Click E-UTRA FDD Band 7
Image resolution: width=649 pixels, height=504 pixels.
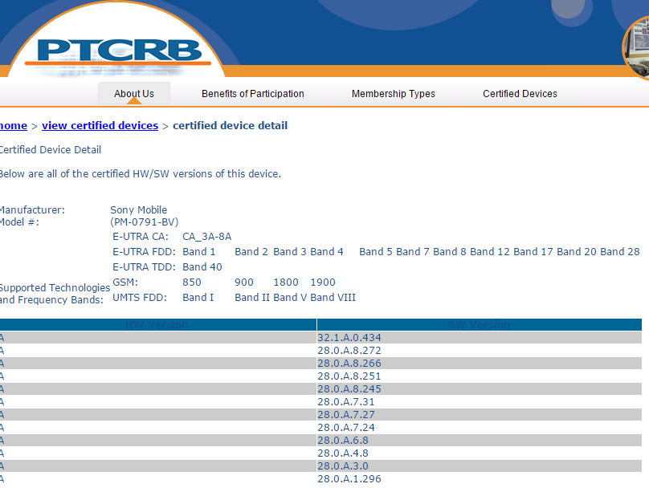pyautogui.click(x=413, y=252)
